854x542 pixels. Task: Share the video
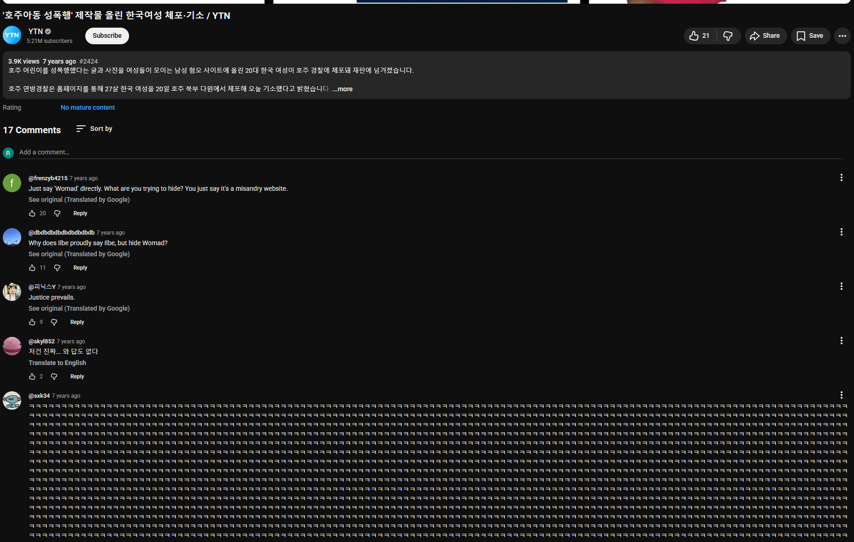coord(765,36)
